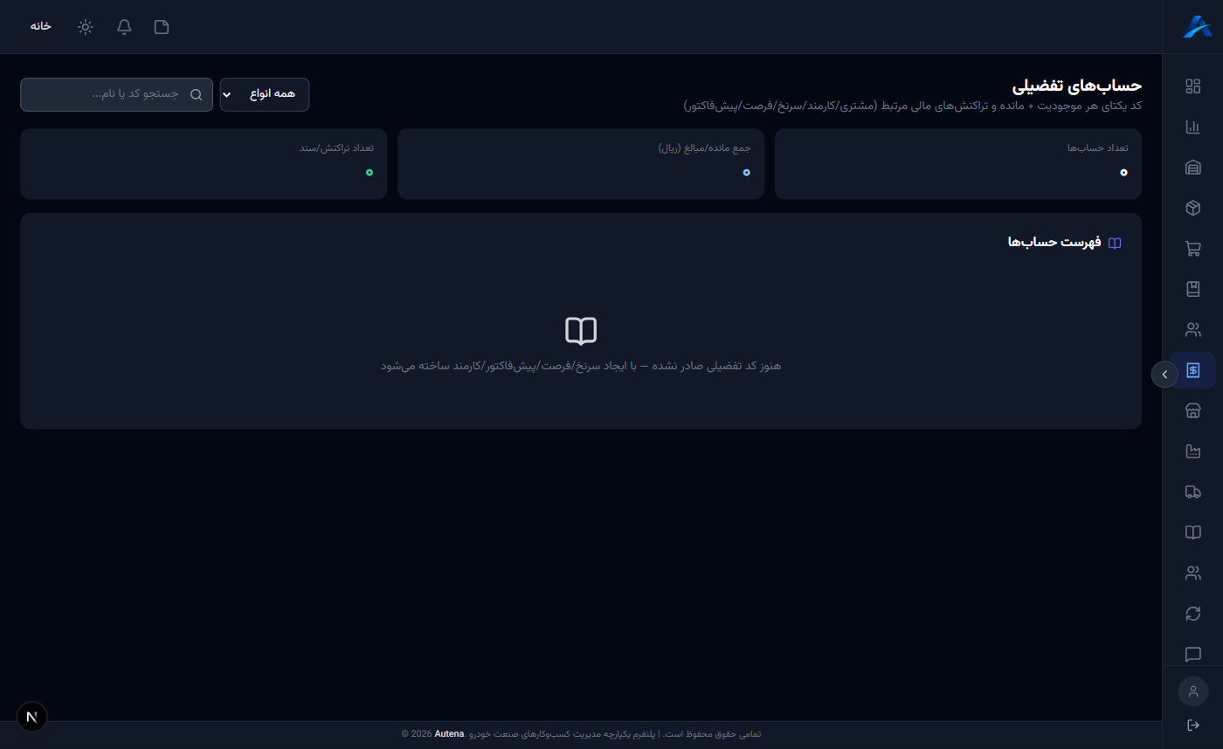
Task: Click the logout icon at the sidebar bottom
Action: 1192,725
